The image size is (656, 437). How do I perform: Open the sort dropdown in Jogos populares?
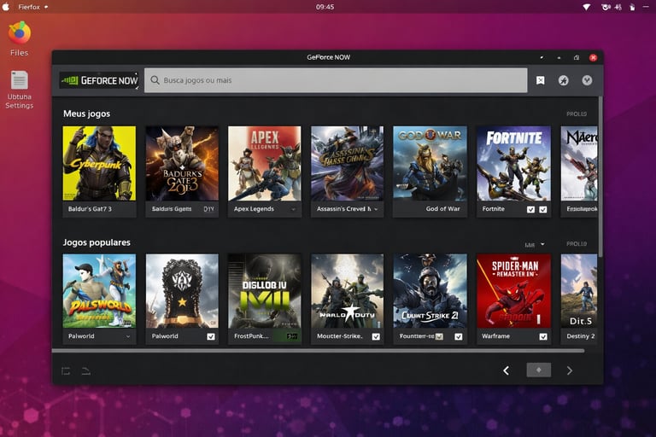[535, 244]
